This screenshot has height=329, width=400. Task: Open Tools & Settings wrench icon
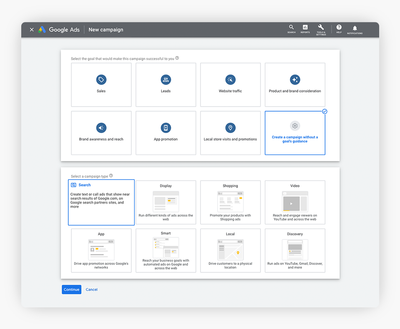pos(321,29)
